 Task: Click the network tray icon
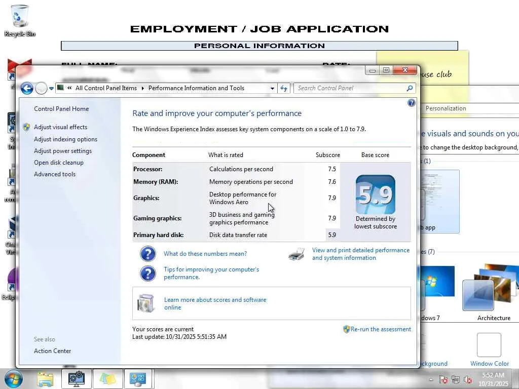click(456, 379)
